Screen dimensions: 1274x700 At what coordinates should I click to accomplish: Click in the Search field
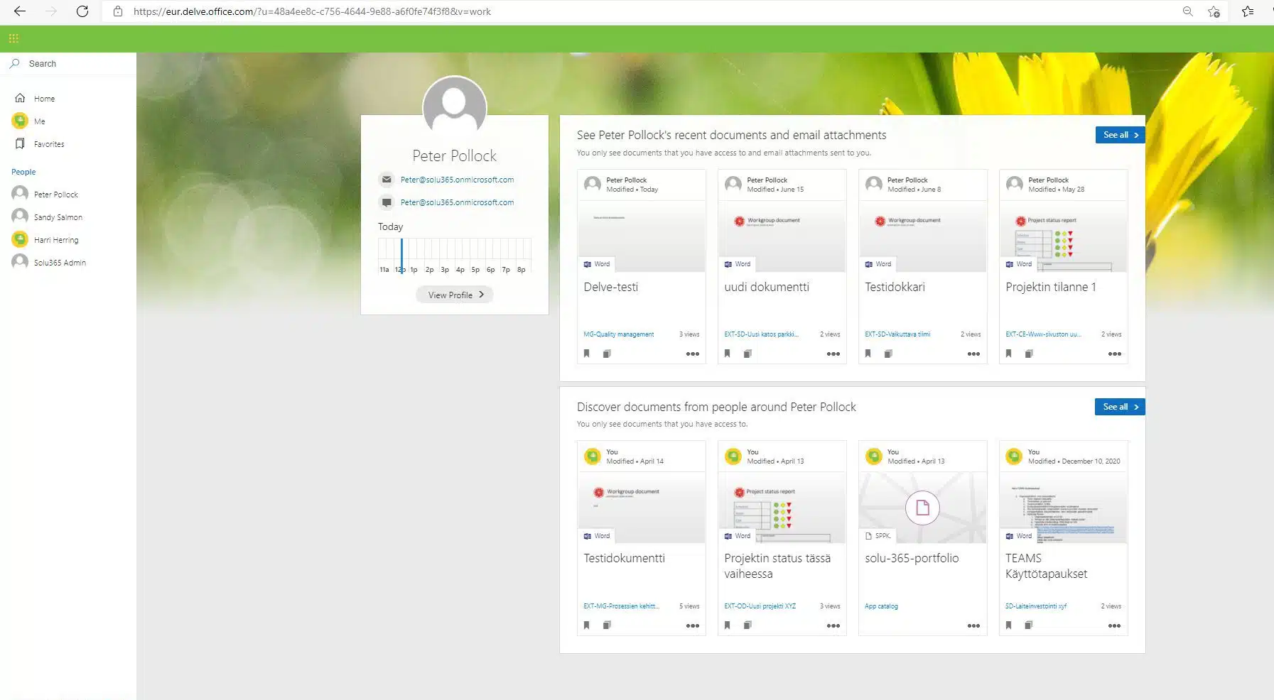[71, 64]
